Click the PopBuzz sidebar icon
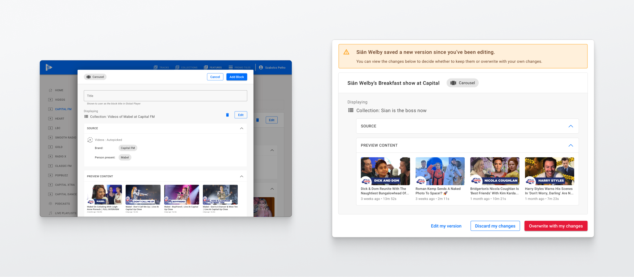The image size is (634, 277). tap(50, 175)
